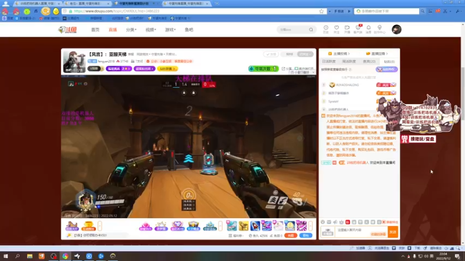The width and height of the screenshot is (465, 261).
Task: Bookmark page with the address bar star
Action: (x=321, y=11)
